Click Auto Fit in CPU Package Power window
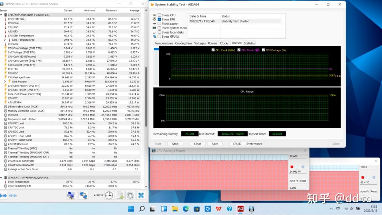The height and width of the screenshot is (215, 382). (x=294, y=181)
